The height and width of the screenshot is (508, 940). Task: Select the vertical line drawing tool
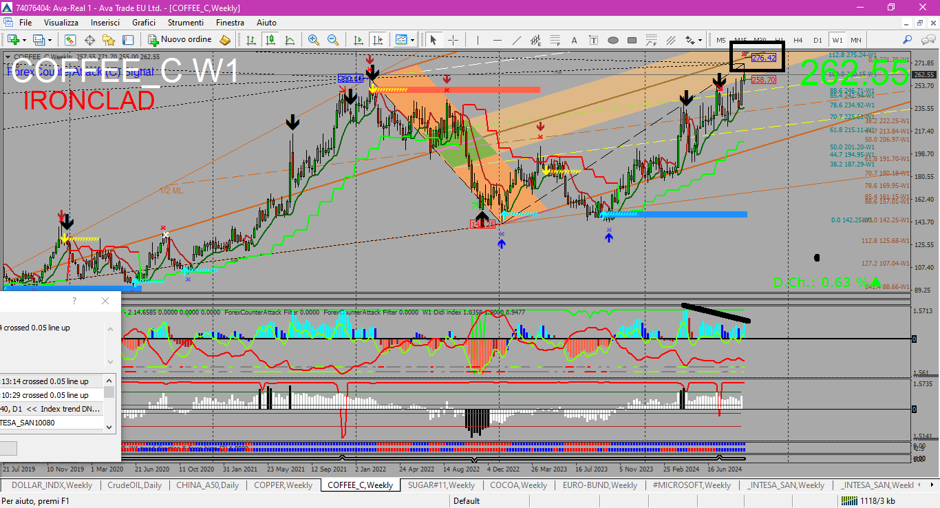(478, 40)
